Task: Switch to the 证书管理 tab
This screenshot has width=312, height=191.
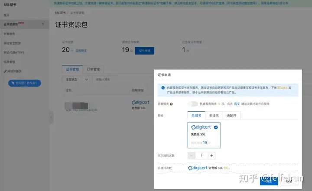Action: tap(72, 69)
